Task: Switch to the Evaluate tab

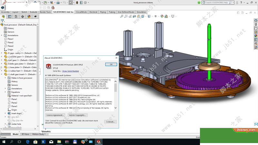Action: pyautogui.click(x=34, y=12)
